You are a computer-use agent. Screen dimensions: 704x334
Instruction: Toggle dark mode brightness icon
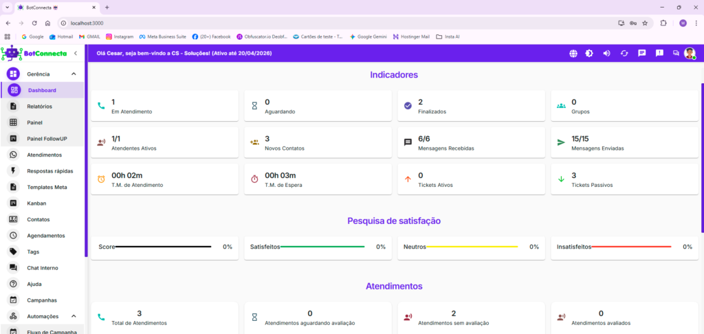pyautogui.click(x=589, y=54)
